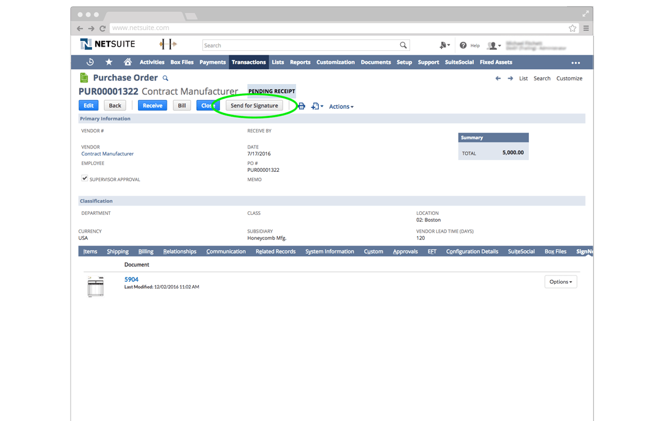Click the Send for Signature button
The image size is (662, 421).
254,106
